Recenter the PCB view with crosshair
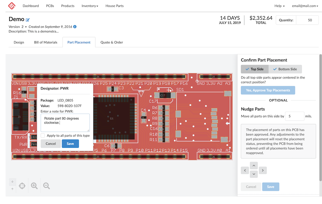Image resolution: width=322 pixels, height=204 pixels. (22, 186)
